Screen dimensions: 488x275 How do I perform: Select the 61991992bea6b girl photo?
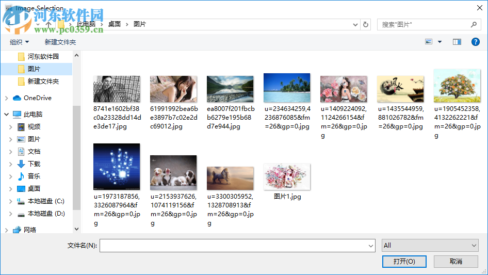pyautogui.click(x=173, y=89)
